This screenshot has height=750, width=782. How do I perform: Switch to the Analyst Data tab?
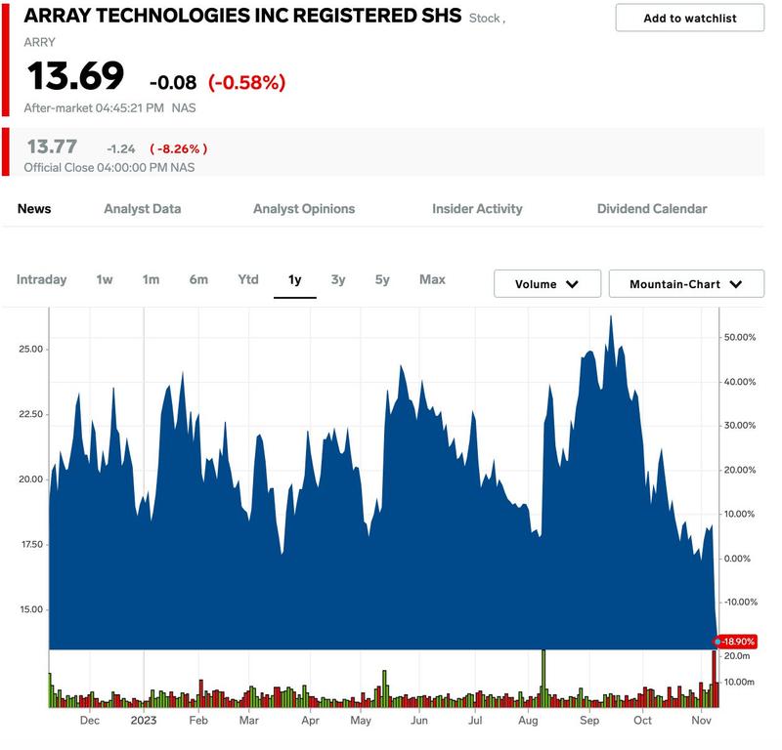pyautogui.click(x=142, y=209)
